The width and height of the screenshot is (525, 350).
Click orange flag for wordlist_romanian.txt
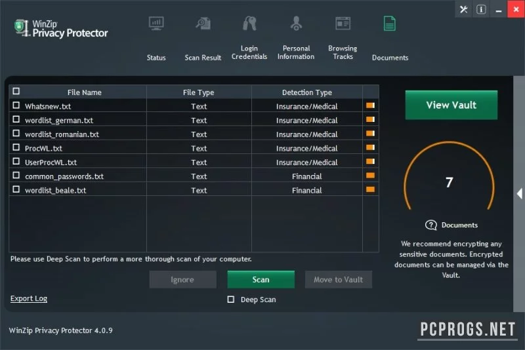pos(370,134)
